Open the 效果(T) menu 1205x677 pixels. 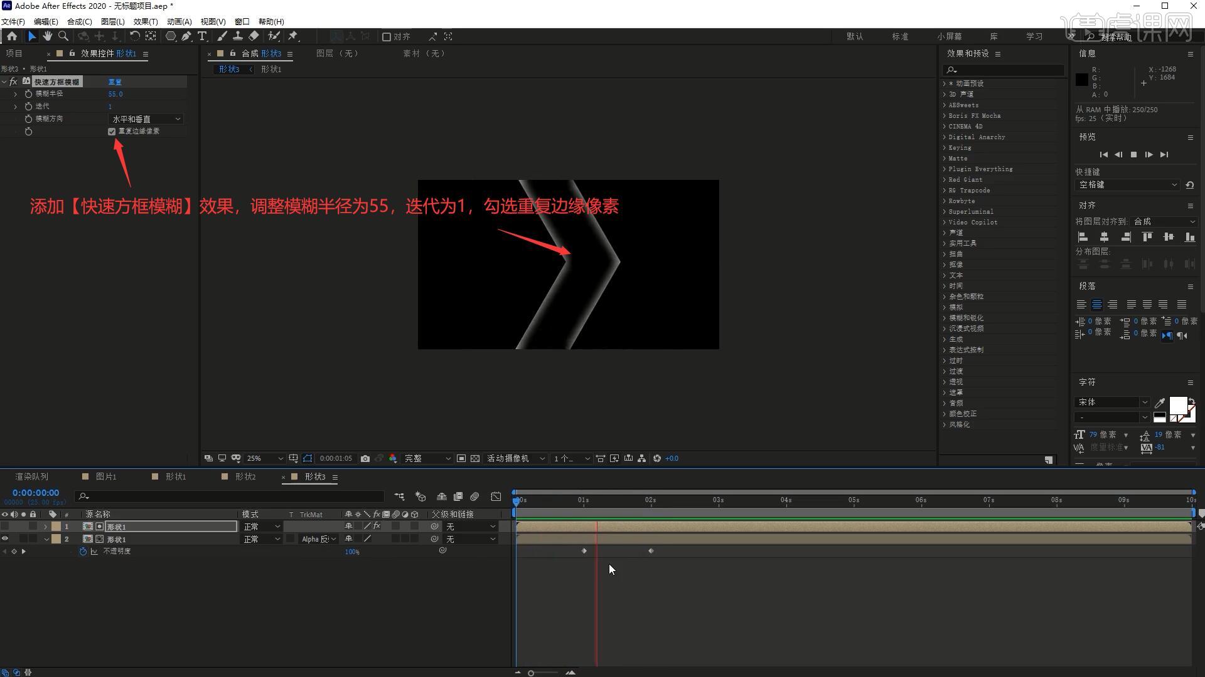click(145, 21)
